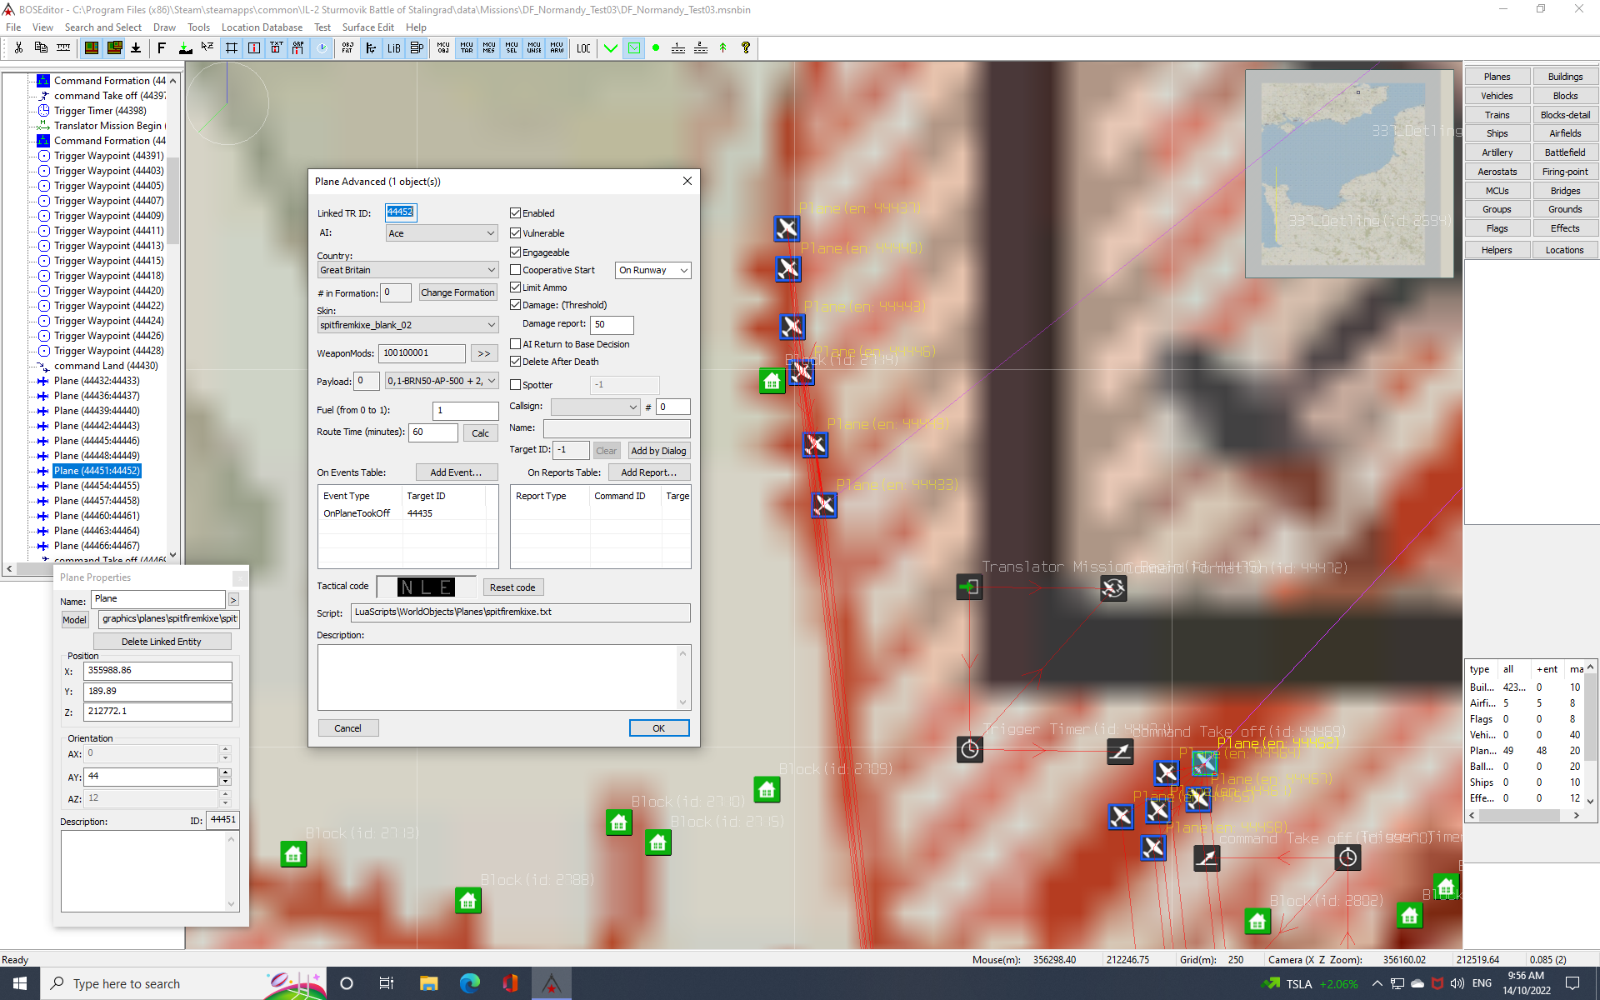Increase the AY orientation spinner
The image size is (1600, 1000).
pos(225,772)
